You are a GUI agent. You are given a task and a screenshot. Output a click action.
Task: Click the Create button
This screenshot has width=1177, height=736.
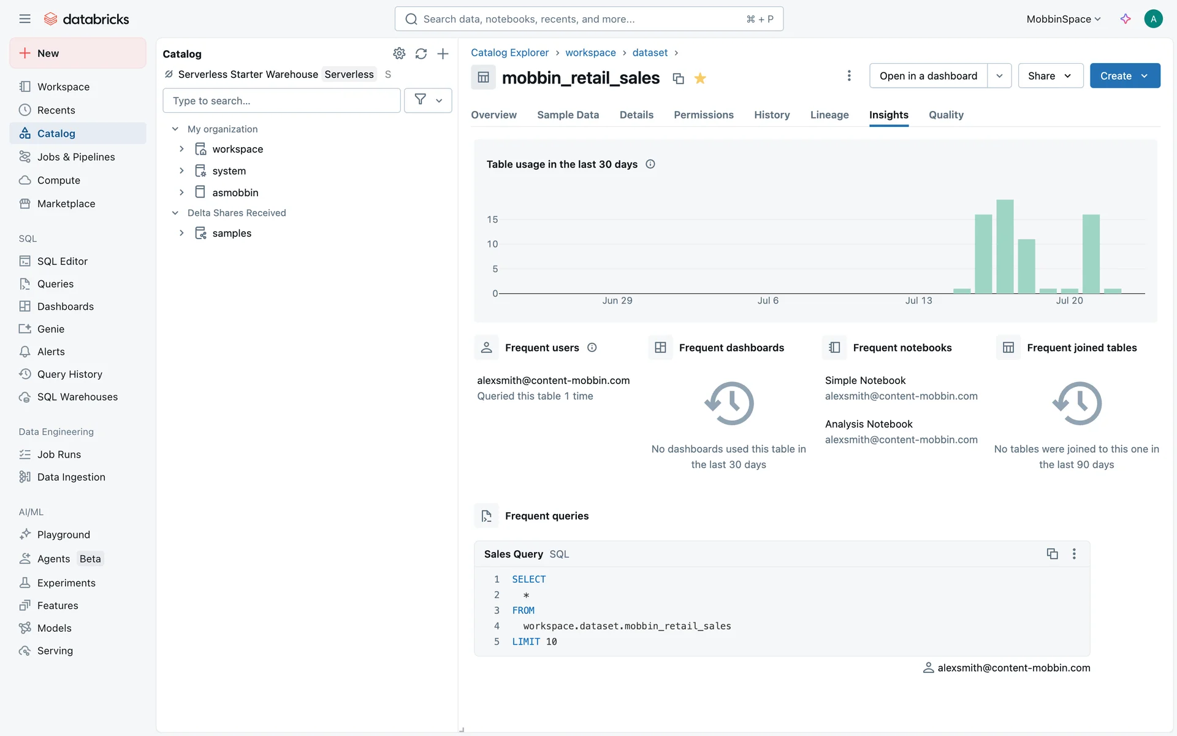click(1116, 75)
